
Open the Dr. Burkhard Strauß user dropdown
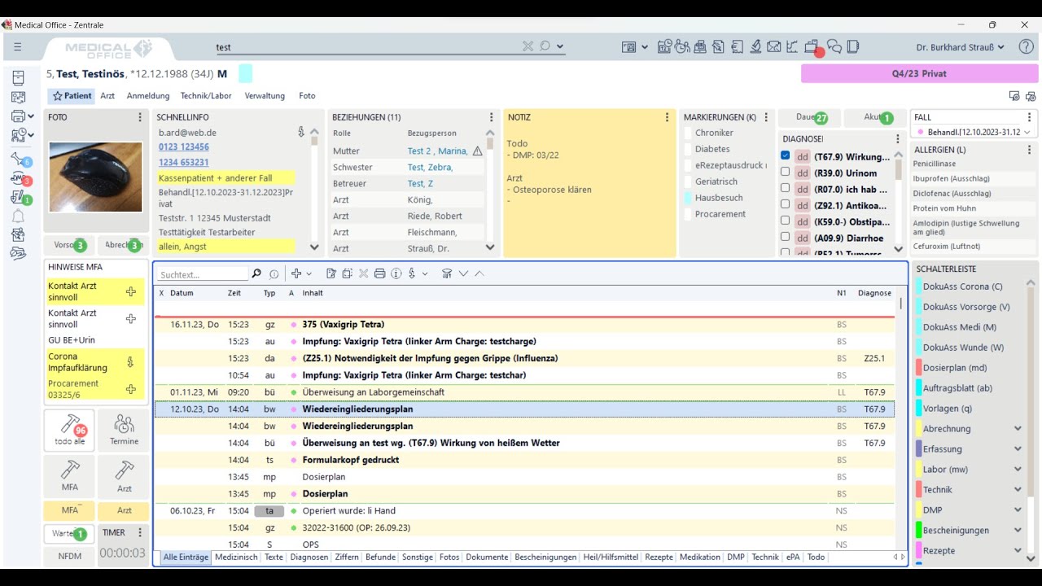pos(960,47)
